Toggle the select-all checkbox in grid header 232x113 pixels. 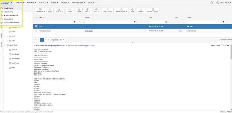(x=36, y=18)
